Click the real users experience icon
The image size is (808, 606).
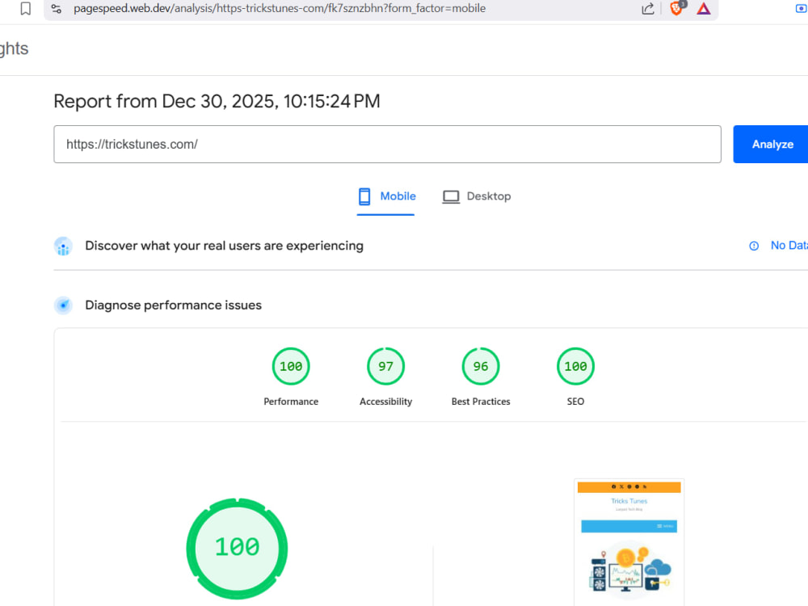[63, 246]
